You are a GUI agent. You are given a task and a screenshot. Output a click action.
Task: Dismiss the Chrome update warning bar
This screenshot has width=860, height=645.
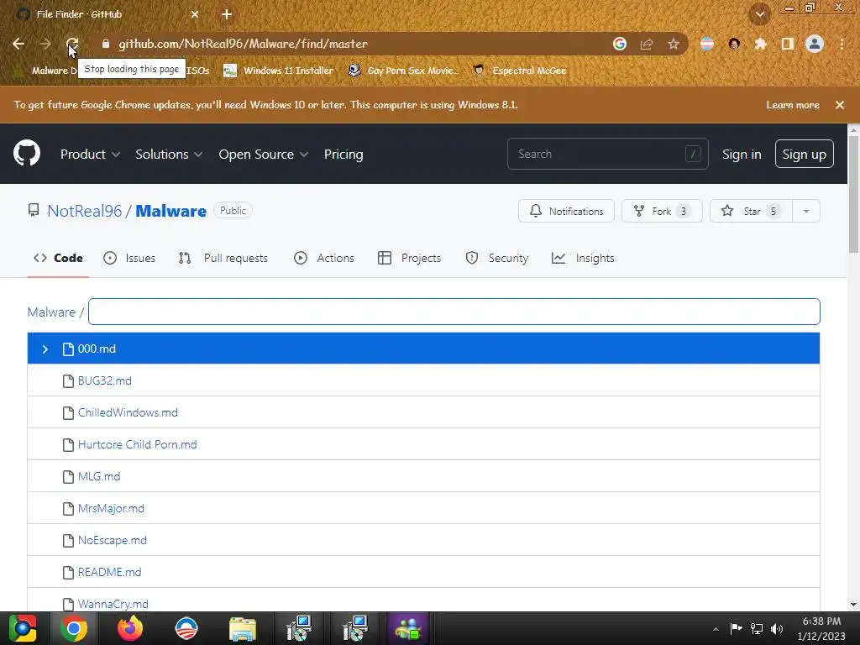tap(840, 105)
